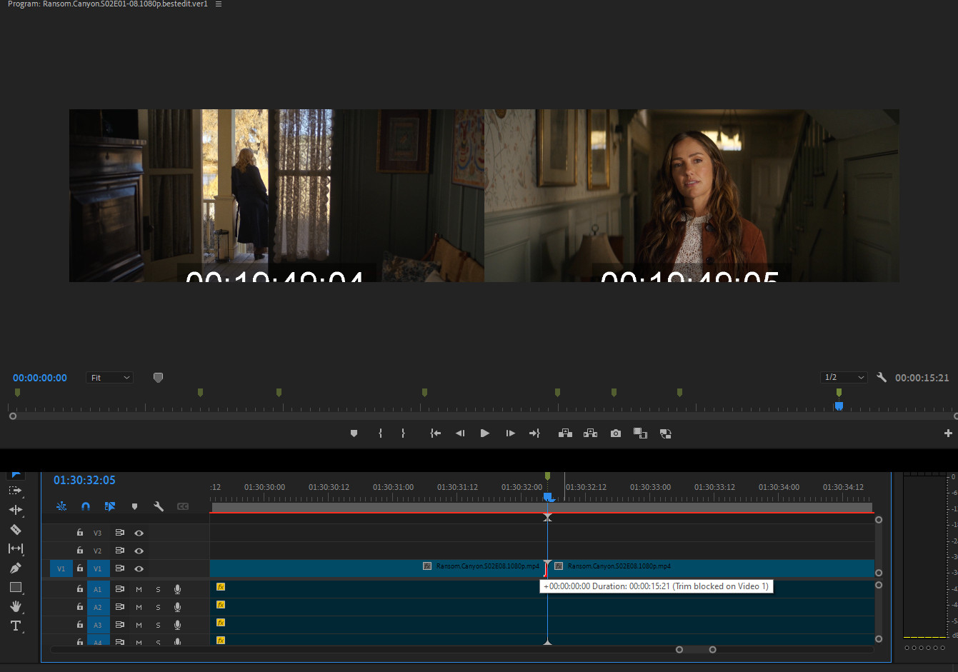This screenshot has height=672, width=958.
Task: Solo audio track A1
Action: tap(158, 589)
